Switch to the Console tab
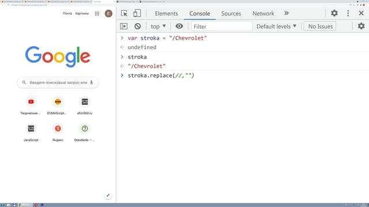The image size is (369, 207). pyautogui.click(x=199, y=14)
